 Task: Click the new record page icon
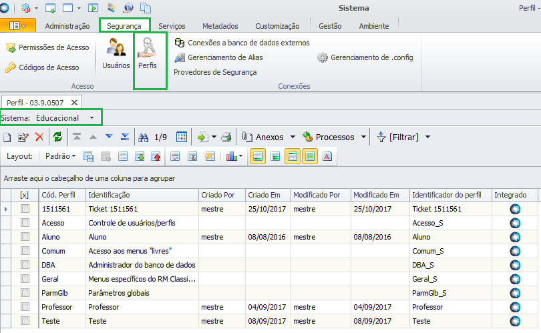coord(7,137)
